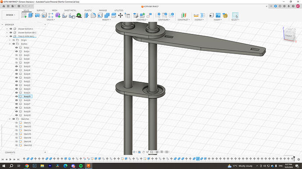Image resolution: width=302 pixels, height=169 pixels.
Task: Collapse the Sketches folder in browser
Action: tap(10, 119)
